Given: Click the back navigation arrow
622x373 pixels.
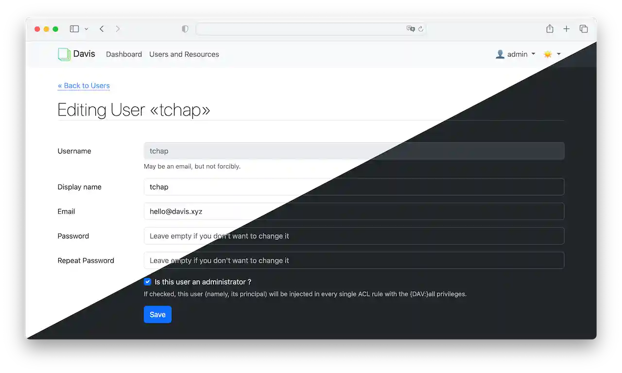Looking at the screenshot, I should (x=102, y=29).
